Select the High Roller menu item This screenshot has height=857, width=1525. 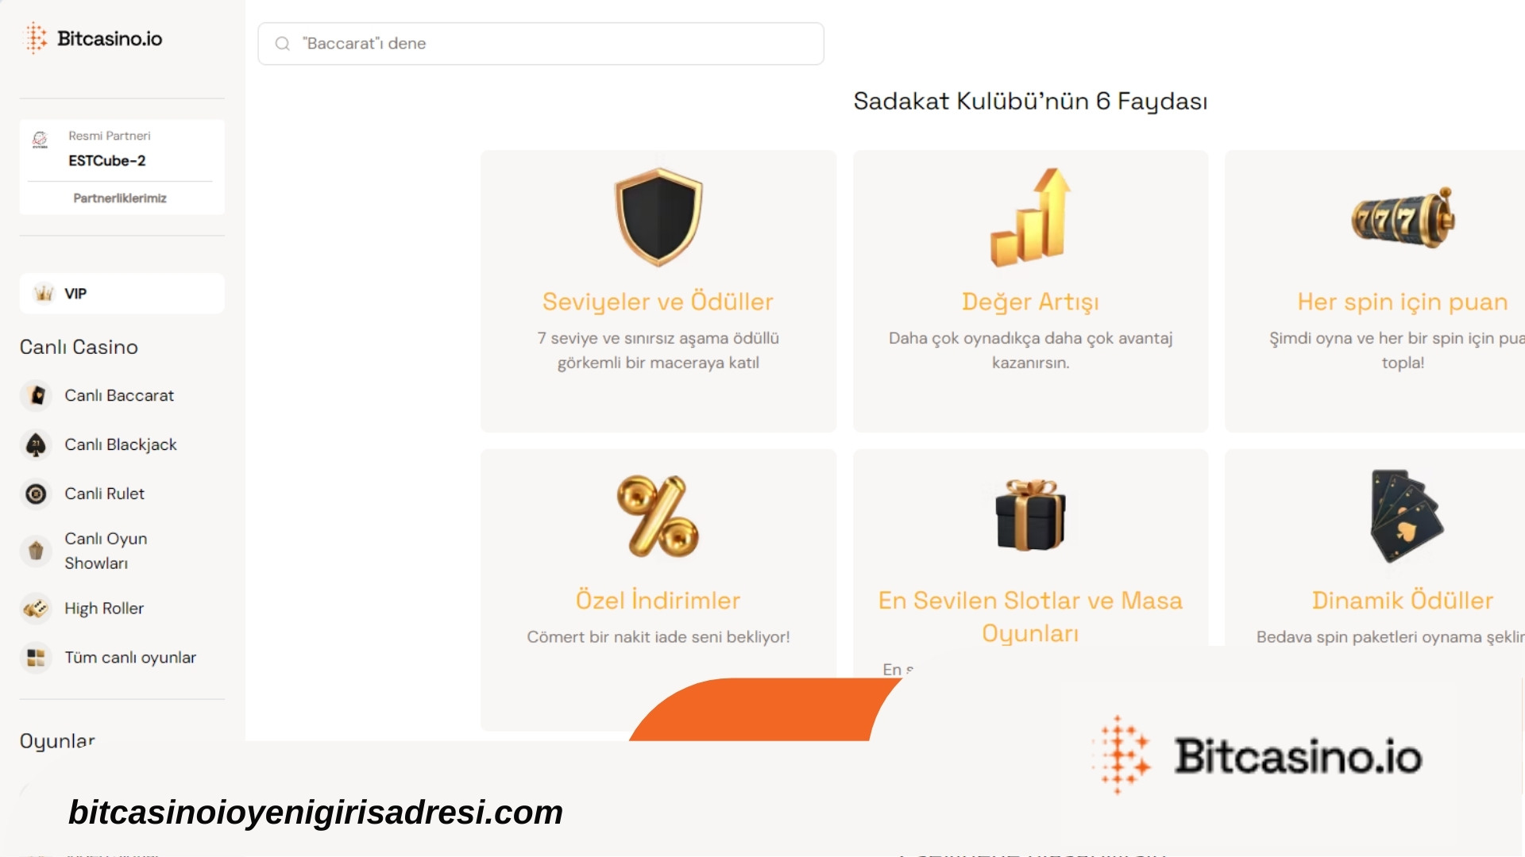104,607
